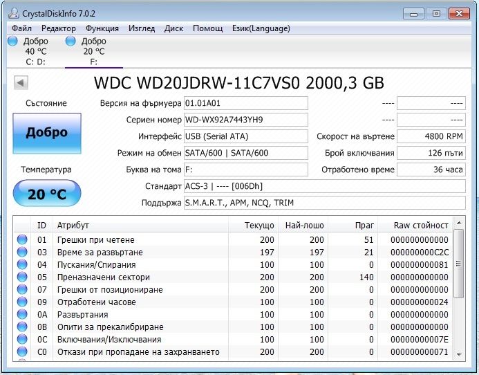Screen dimensions: 479x375
Task: Click status dot for attribute 0C Включвания/Изключвания
Action: click(x=22, y=339)
